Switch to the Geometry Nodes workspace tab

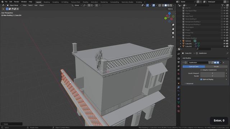[x=127, y=2]
